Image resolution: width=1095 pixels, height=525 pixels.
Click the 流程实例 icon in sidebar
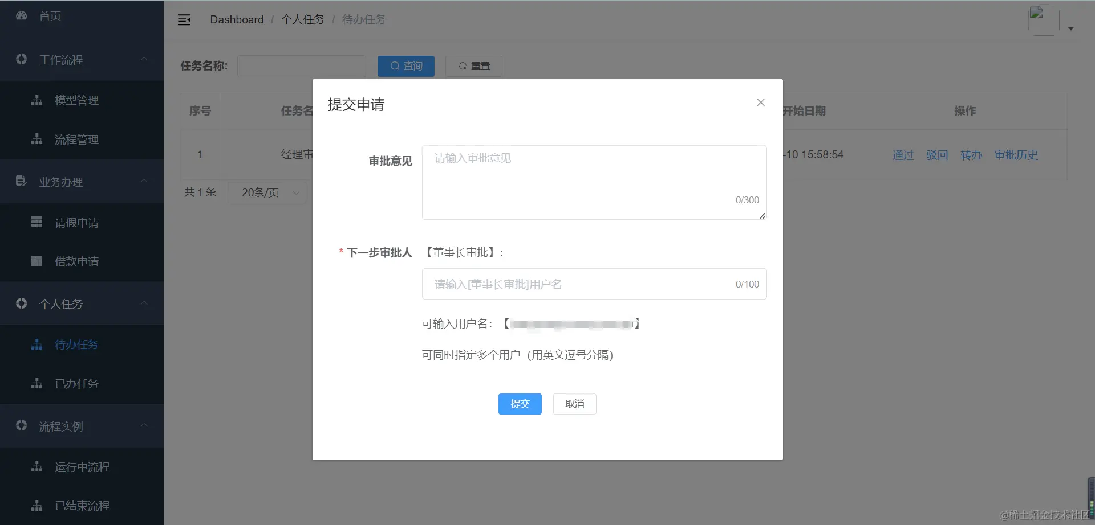(x=22, y=425)
